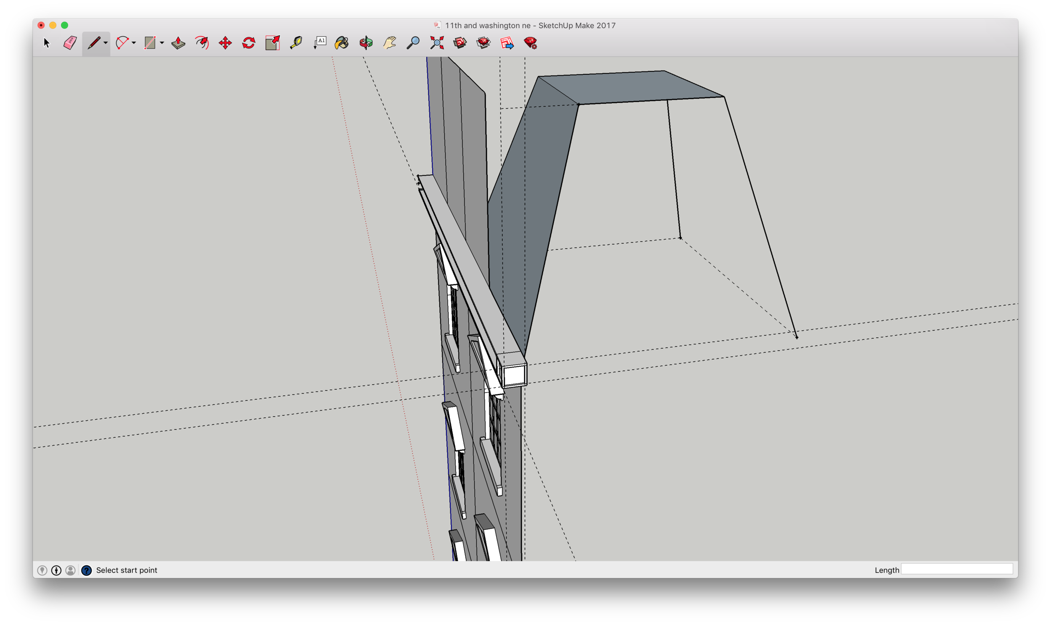Select the arrow Select tool
This screenshot has width=1051, height=625.
(47, 43)
